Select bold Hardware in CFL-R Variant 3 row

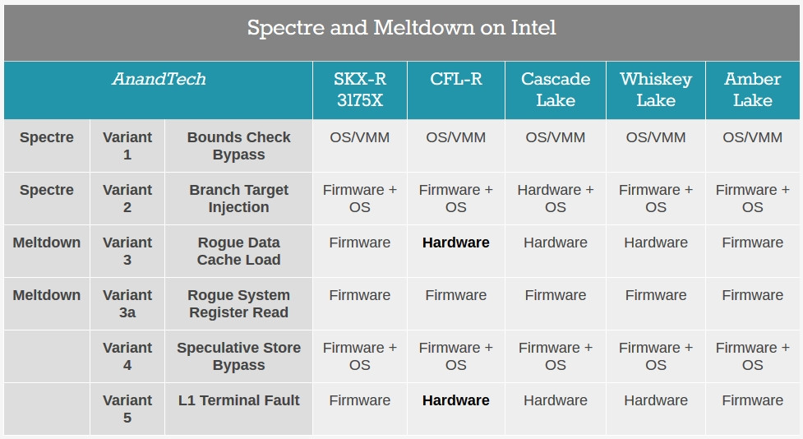[456, 243]
